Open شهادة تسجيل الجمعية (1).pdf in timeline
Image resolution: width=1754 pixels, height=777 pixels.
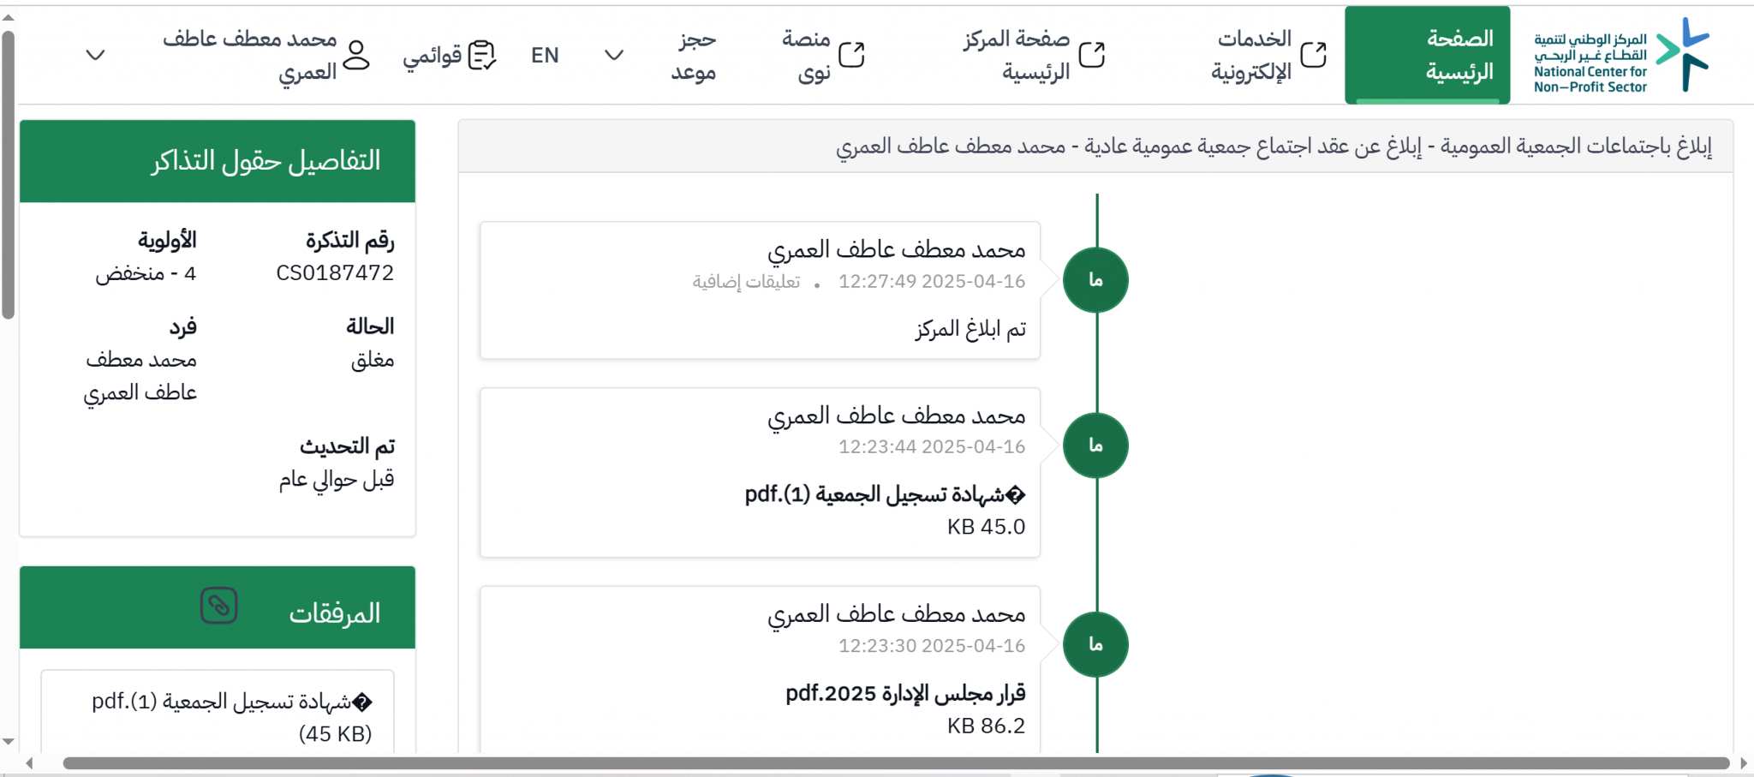point(885,494)
